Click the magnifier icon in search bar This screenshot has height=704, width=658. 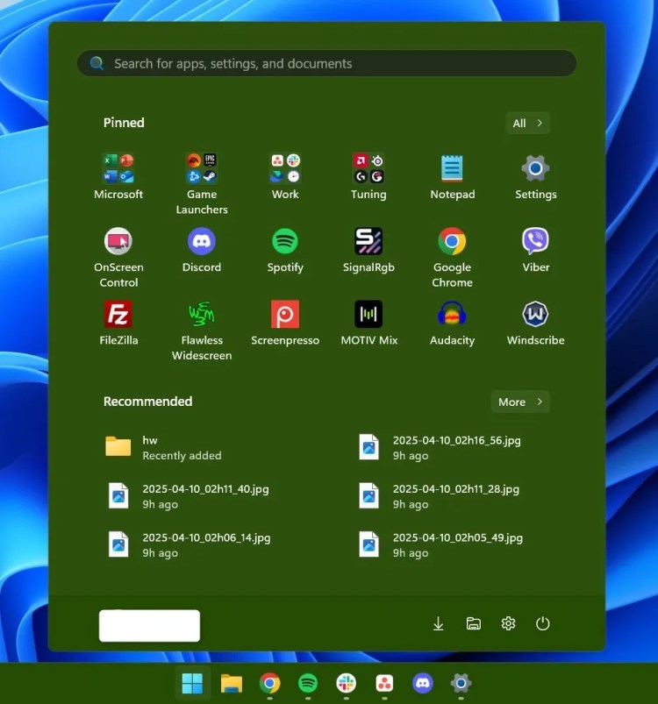(97, 63)
